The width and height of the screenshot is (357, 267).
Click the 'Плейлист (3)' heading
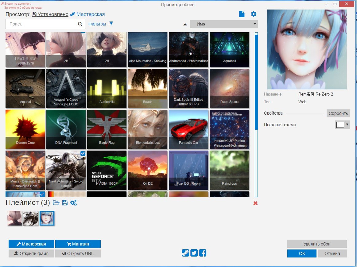point(28,202)
